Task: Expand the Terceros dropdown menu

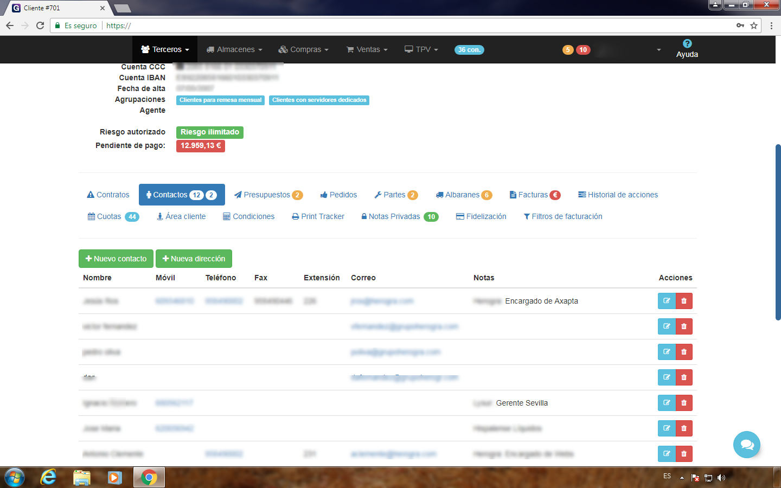Action: tap(165, 49)
